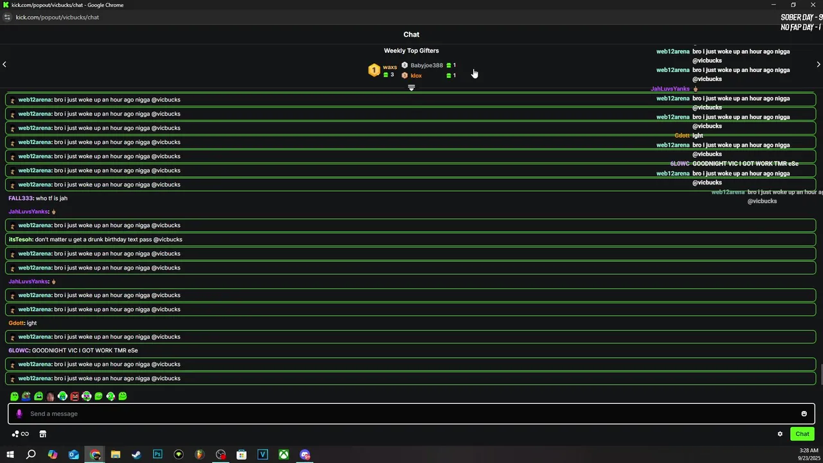The height and width of the screenshot is (463, 823).
Task: Click the kick.com address bar URL
Action: point(57,17)
